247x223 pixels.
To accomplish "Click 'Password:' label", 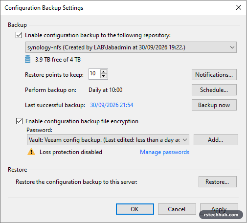I will (40, 130).
